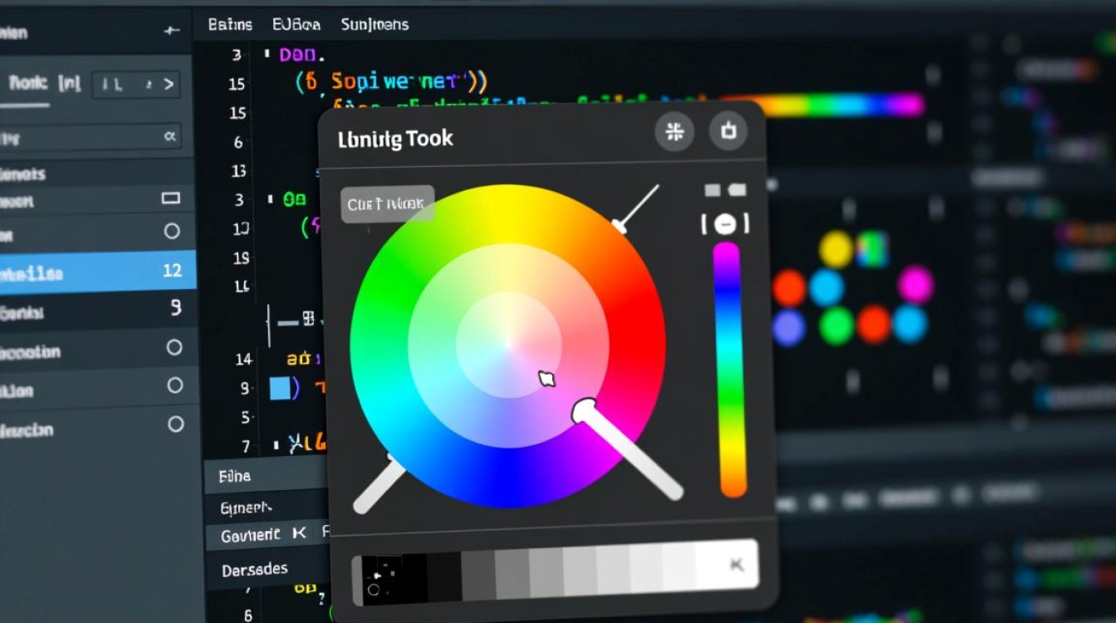
Task: Pick the yellow circle swatch in the background palette
Action: pyautogui.click(x=836, y=248)
